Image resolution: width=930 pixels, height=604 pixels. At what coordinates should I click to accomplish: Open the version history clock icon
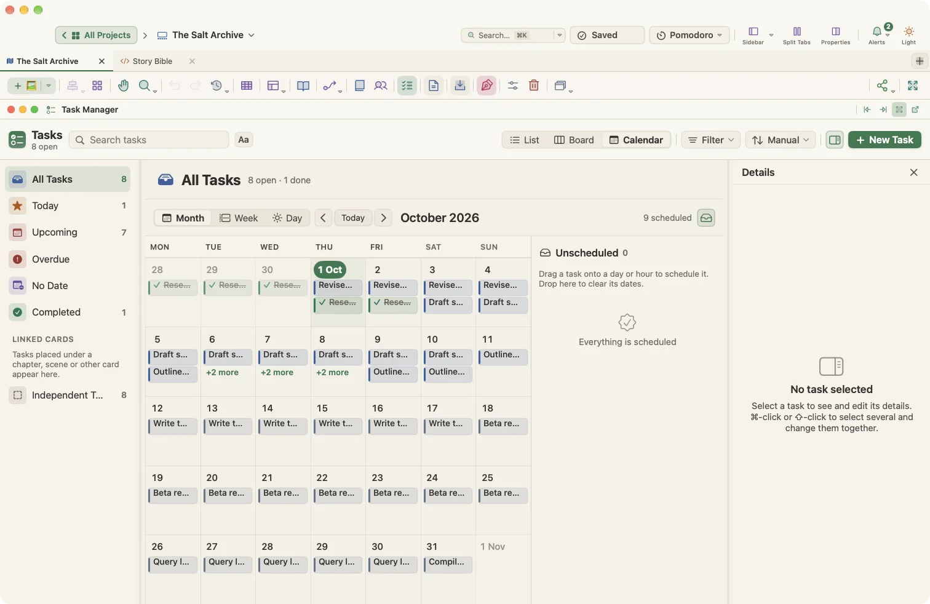click(216, 85)
